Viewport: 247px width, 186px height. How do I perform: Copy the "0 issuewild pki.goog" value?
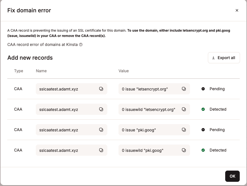click(x=184, y=150)
